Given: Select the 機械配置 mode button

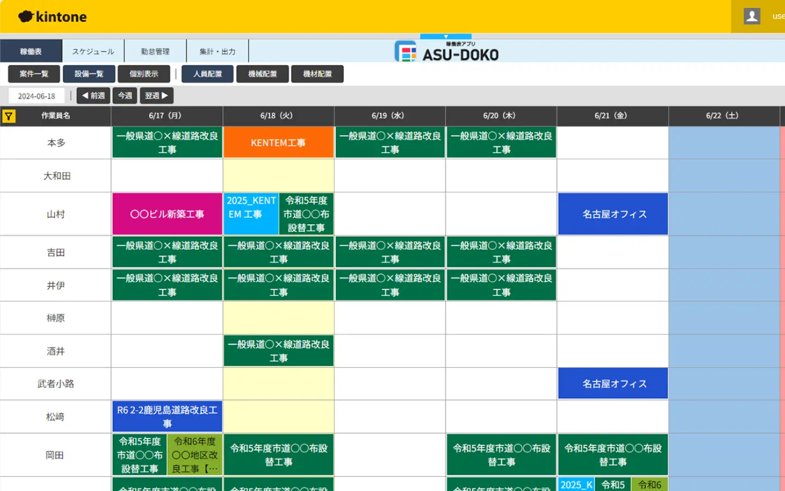Looking at the screenshot, I should (x=262, y=74).
